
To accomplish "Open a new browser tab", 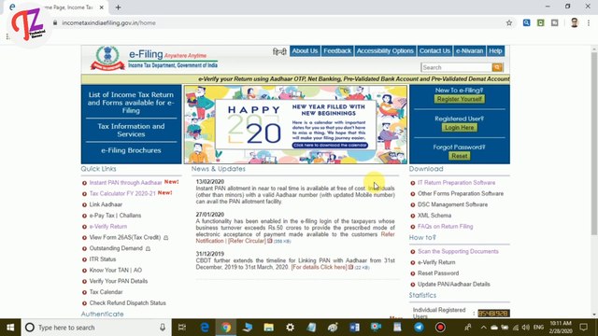I will coord(119,7).
